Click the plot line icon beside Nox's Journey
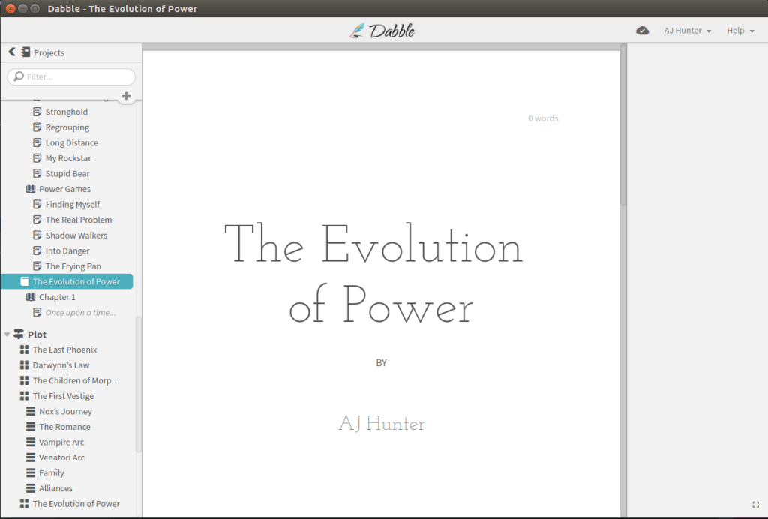 pos(31,412)
